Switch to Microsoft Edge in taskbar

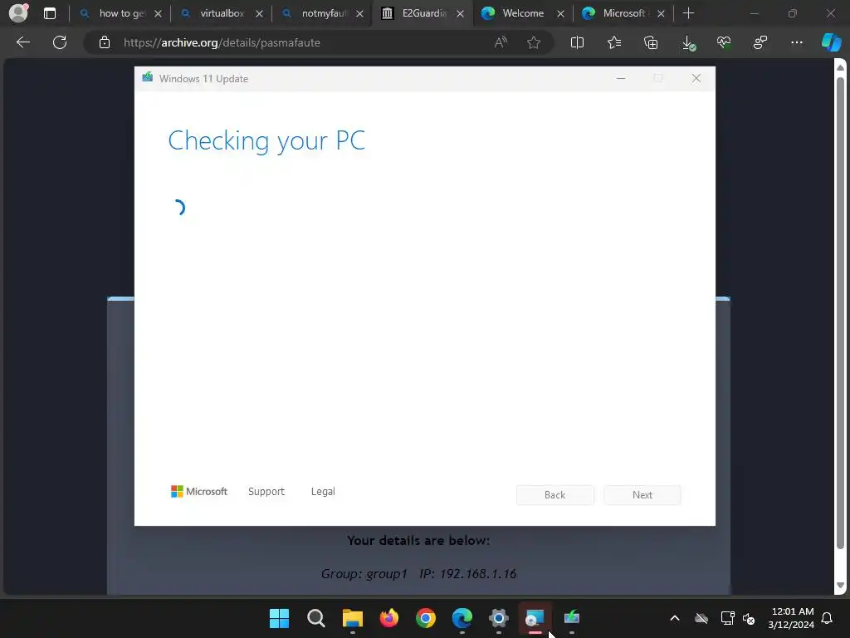[x=462, y=618]
